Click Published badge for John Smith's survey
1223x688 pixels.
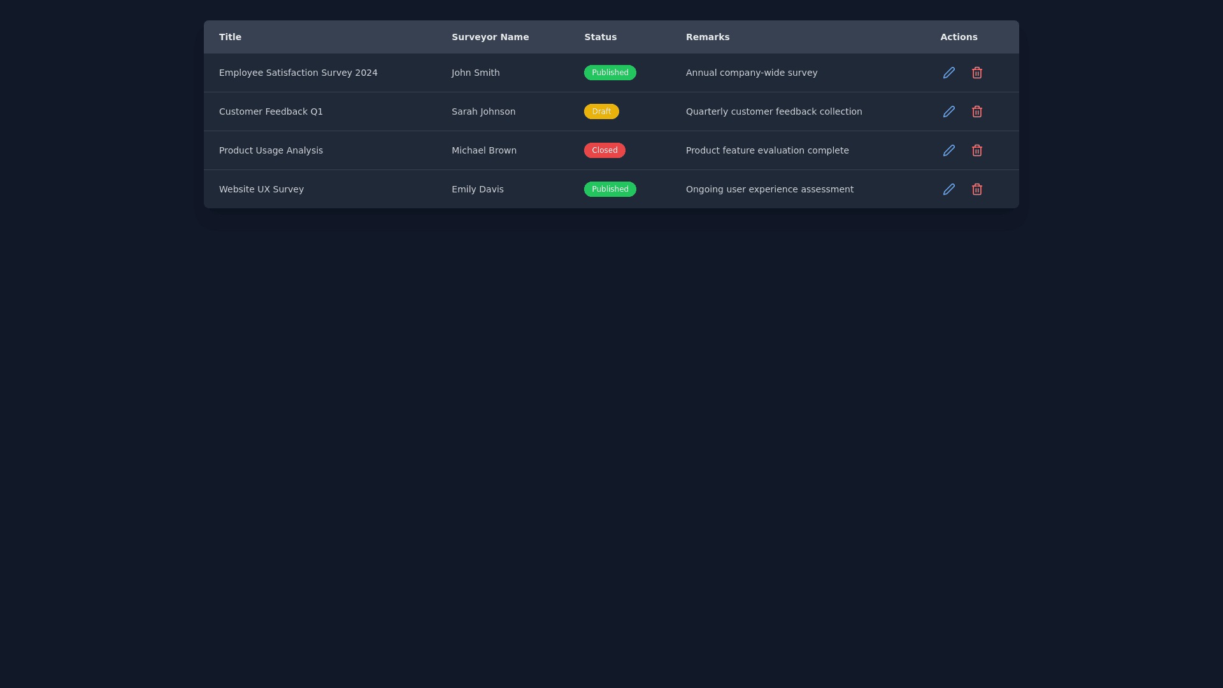tap(610, 73)
